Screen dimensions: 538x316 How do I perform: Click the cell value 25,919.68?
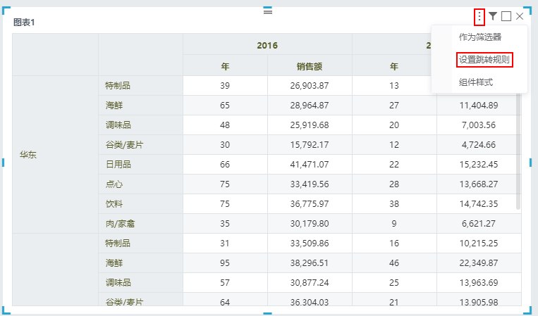[310, 125]
